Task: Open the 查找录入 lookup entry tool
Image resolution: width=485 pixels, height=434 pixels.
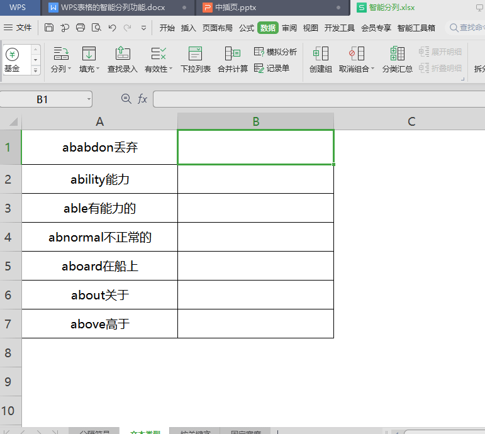Action: (122, 60)
